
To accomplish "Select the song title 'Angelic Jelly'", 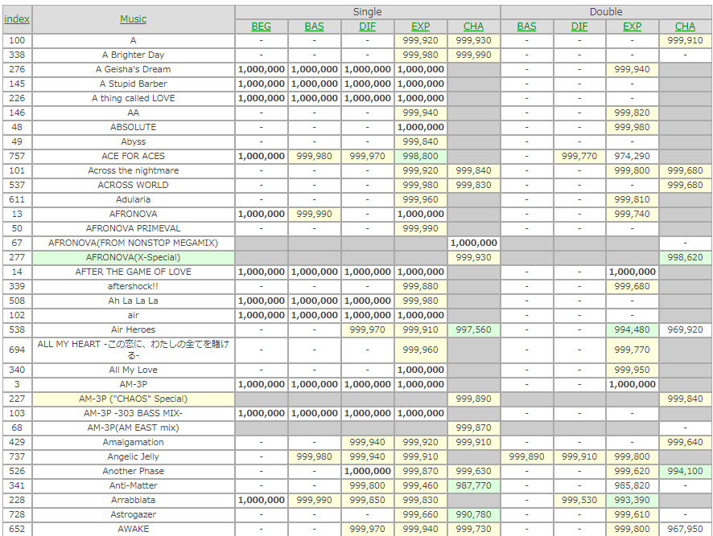I will point(134,456).
